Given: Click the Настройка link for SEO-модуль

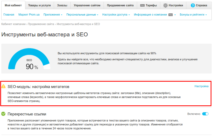Looking at the screenshot, I should (201, 86).
